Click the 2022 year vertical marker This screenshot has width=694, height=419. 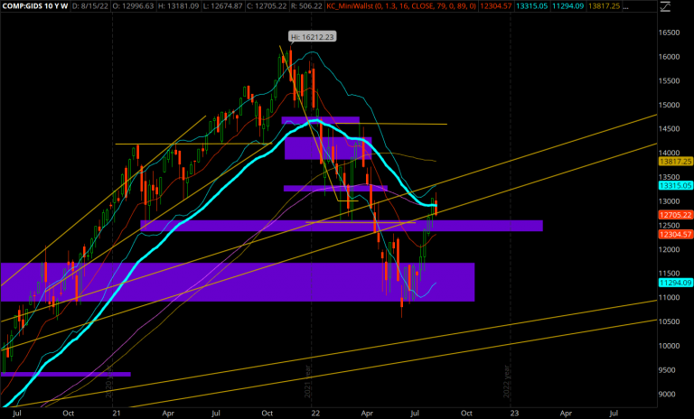[x=508, y=379]
